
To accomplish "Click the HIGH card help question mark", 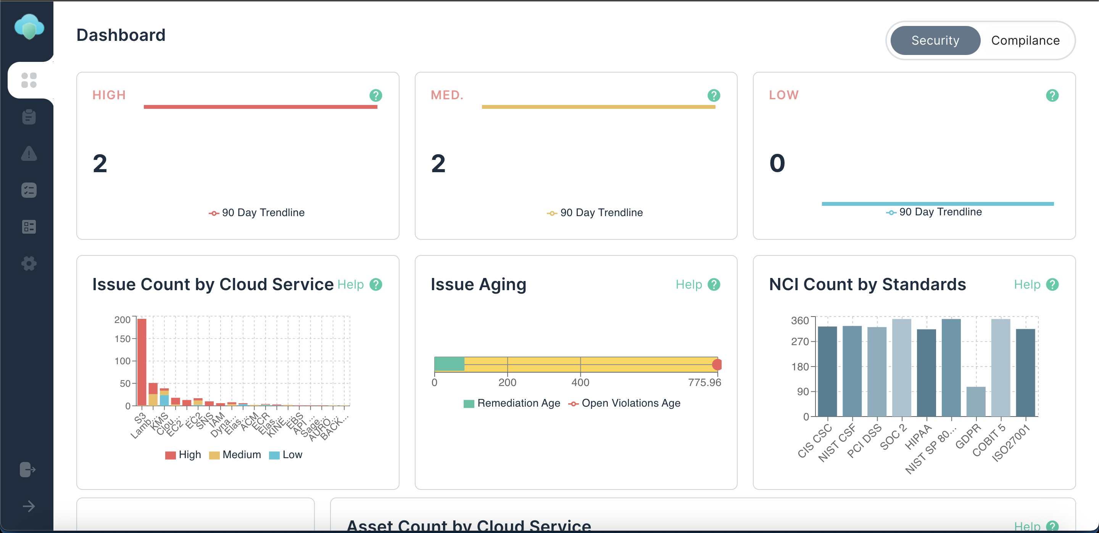I will tap(375, 95).
